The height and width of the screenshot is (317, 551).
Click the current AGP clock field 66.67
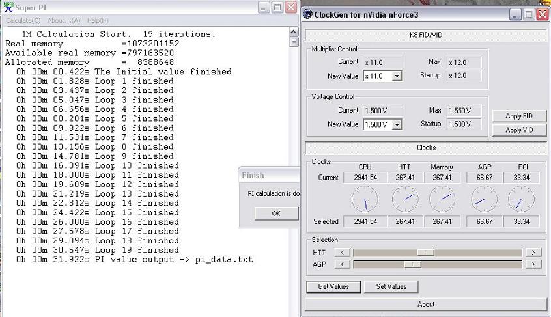(484, 178)
